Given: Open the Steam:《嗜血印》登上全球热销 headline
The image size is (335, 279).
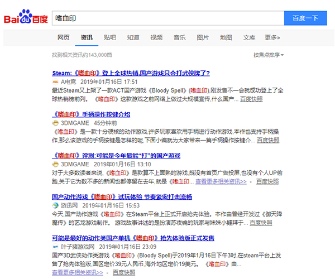Looking at the screenshot, I should 131,73.
